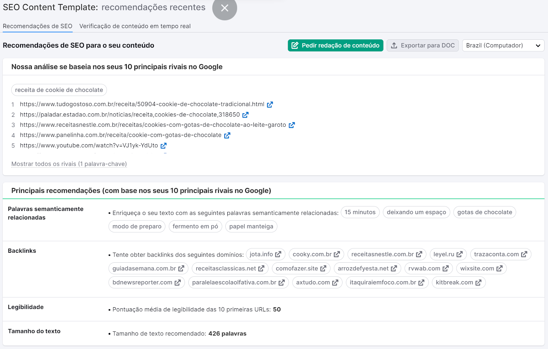Open the receitasnestle.com.br recipes URL
This screenshot has height=349, width=548.
153,125
